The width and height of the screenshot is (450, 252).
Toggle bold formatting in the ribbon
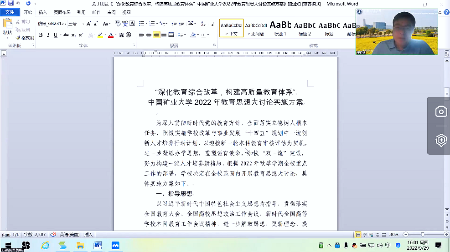coord(41,35)
